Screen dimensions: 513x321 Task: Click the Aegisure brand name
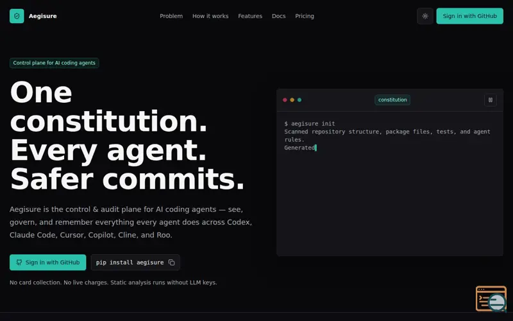tap(42, 16)
